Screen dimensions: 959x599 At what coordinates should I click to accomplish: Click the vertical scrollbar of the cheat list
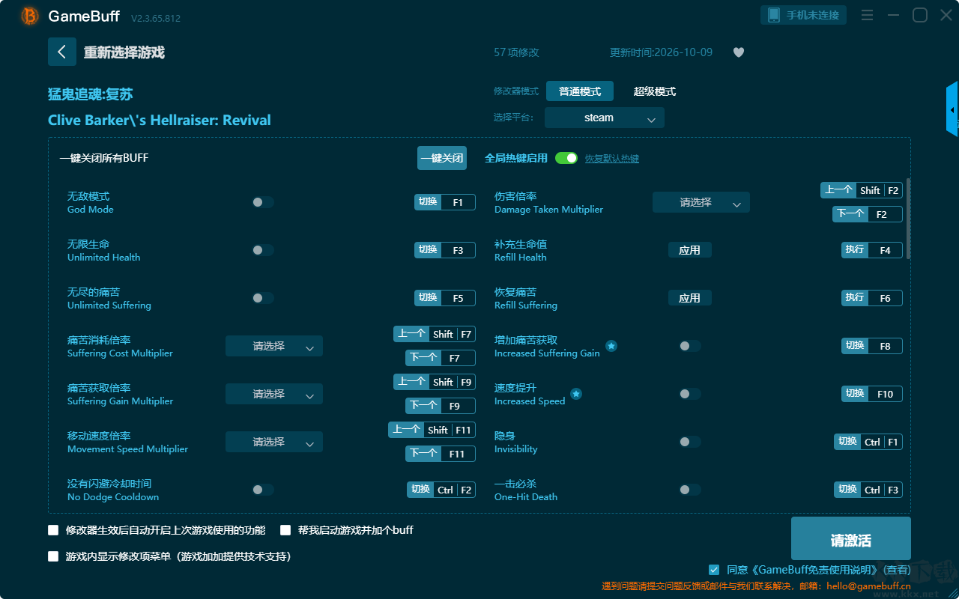pos(909,219)
